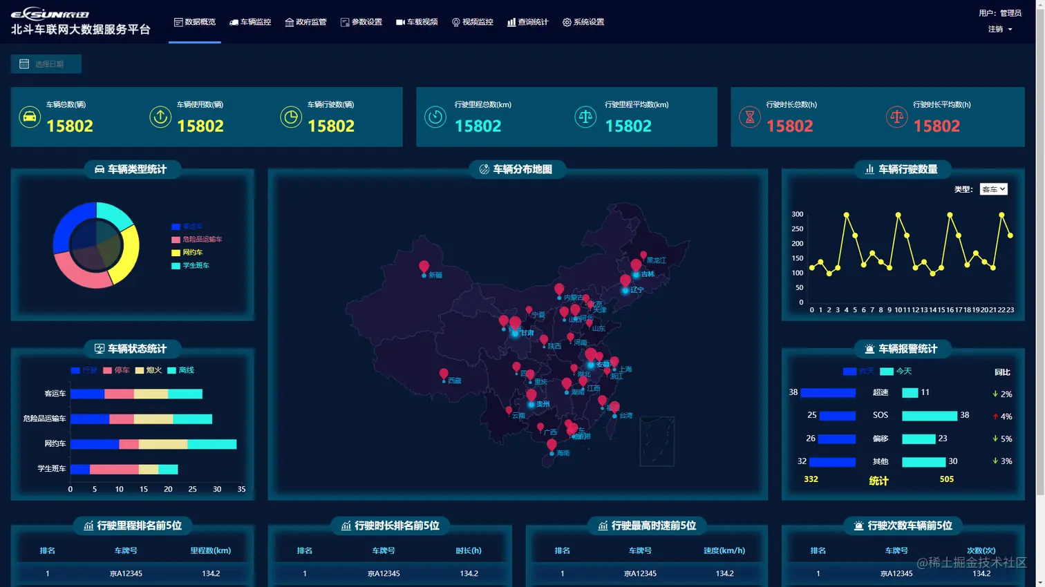Toggle the 昨天 legend in the alarm statistics

click(x=858, y=372)
